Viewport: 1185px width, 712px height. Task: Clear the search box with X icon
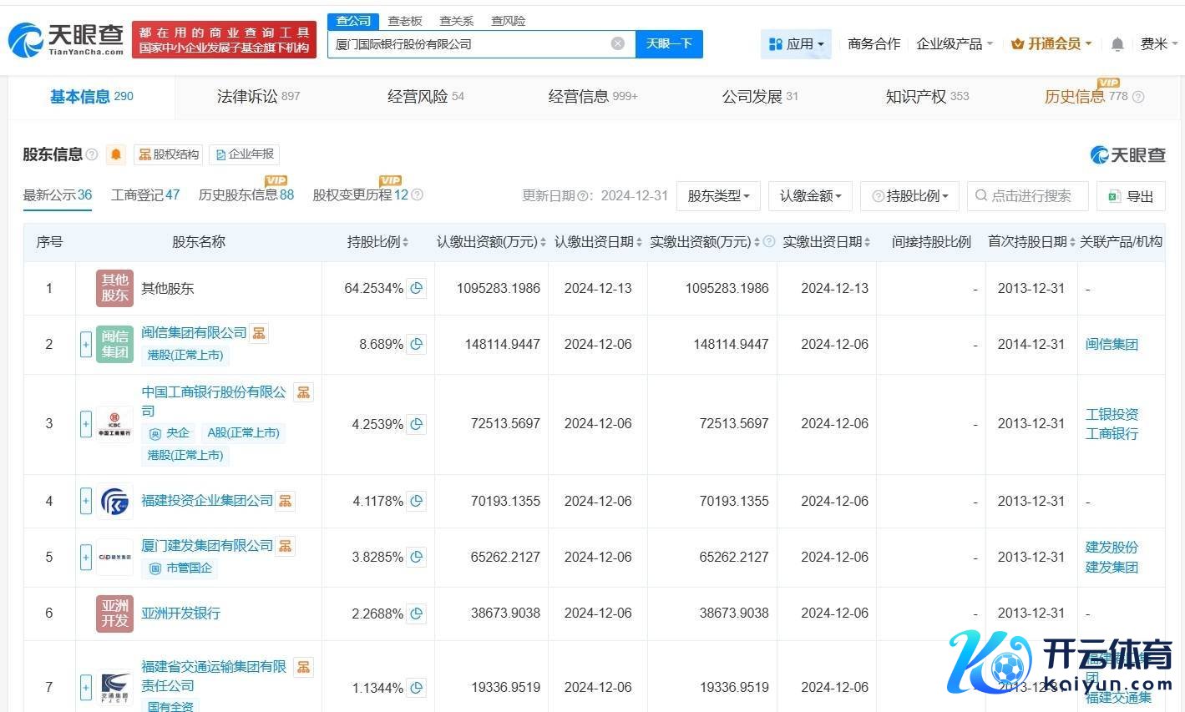(x=617, y=43)
